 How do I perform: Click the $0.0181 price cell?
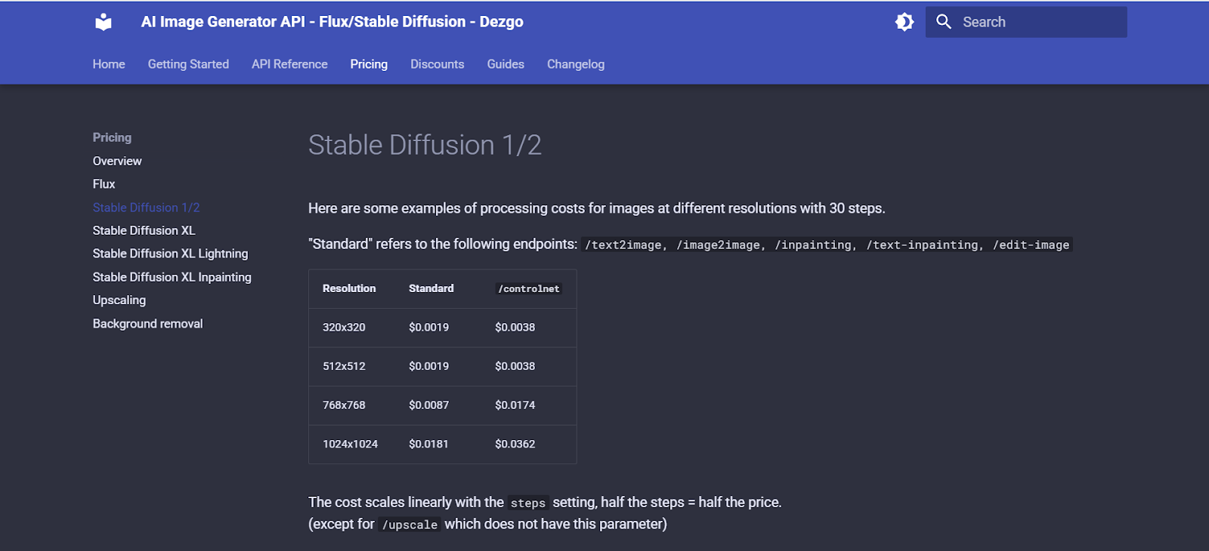(x=428, y=444)
